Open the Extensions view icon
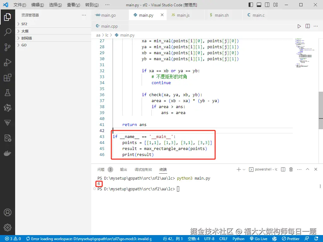The height and width of the screenshot is (242, 323). (8, 78)
